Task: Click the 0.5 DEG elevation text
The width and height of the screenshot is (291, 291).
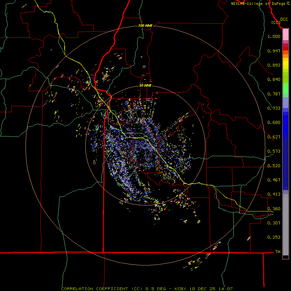Action: [x=155, y=289]
